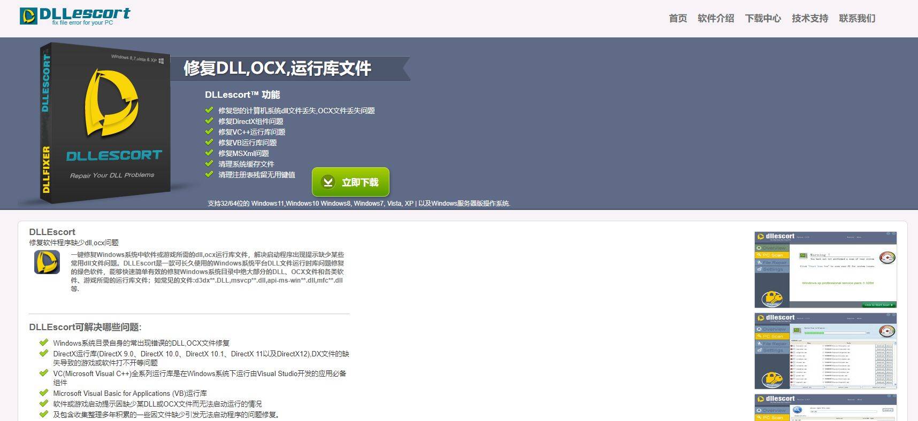
Task: Click checkmark beside DirectX运行库 list item
Action: (x=44, y=353)
